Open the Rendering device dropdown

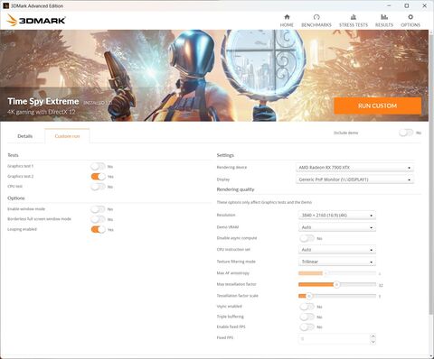354,168
